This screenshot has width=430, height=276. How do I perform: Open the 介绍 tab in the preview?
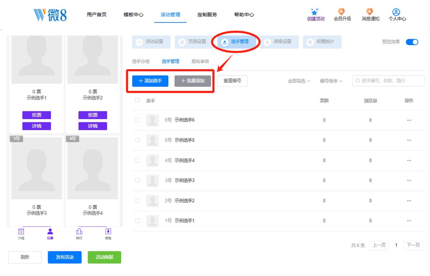(x=21, y=234)
